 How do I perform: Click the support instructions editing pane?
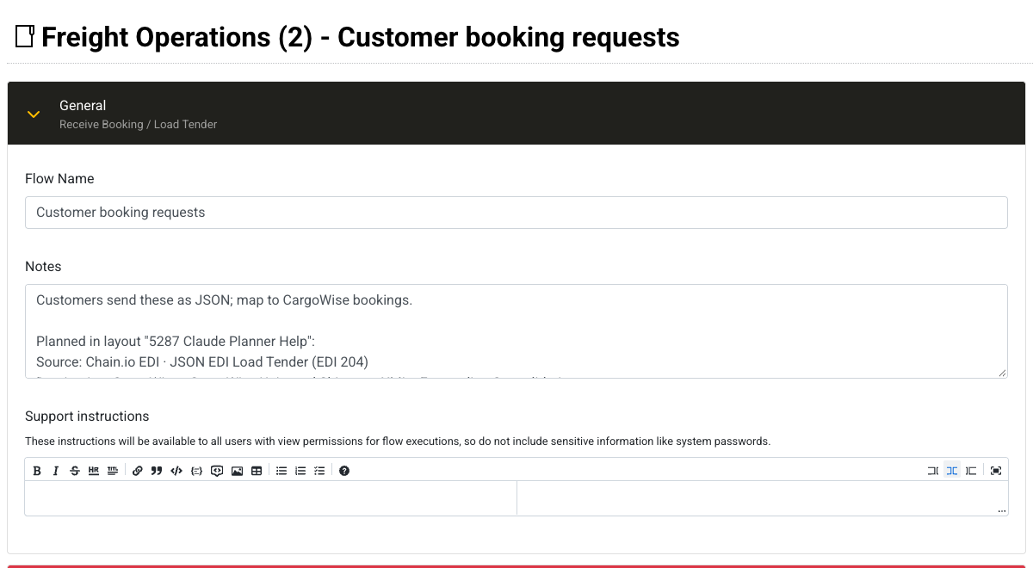pyautogui.click(x=270, y=498)
